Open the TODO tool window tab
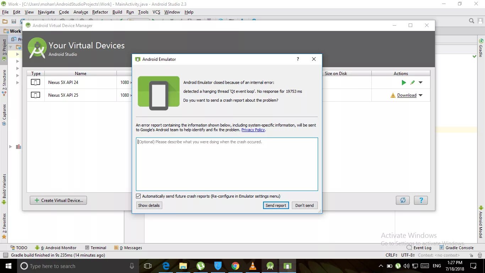The height and width of the screenshot is (273, 485). 18,248
